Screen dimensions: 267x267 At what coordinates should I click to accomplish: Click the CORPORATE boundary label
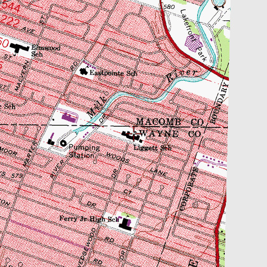[189, 189]
